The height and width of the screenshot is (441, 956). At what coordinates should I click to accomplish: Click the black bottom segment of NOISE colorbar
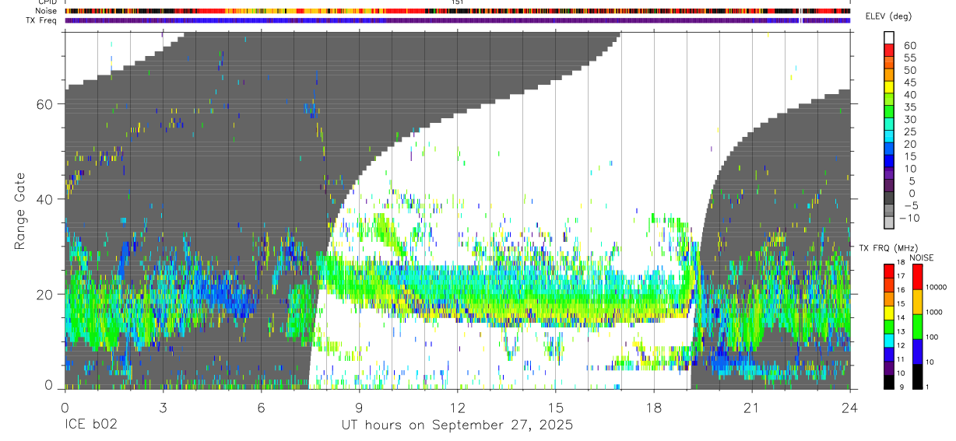pyautogui.click(x=918, y=376)
